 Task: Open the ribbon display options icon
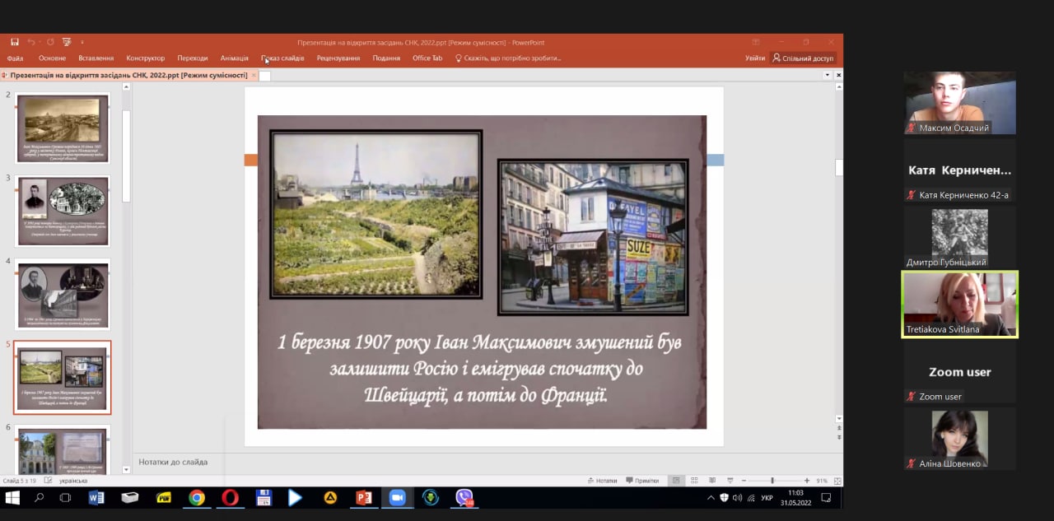pyautogui.click(x=756, y=42)
